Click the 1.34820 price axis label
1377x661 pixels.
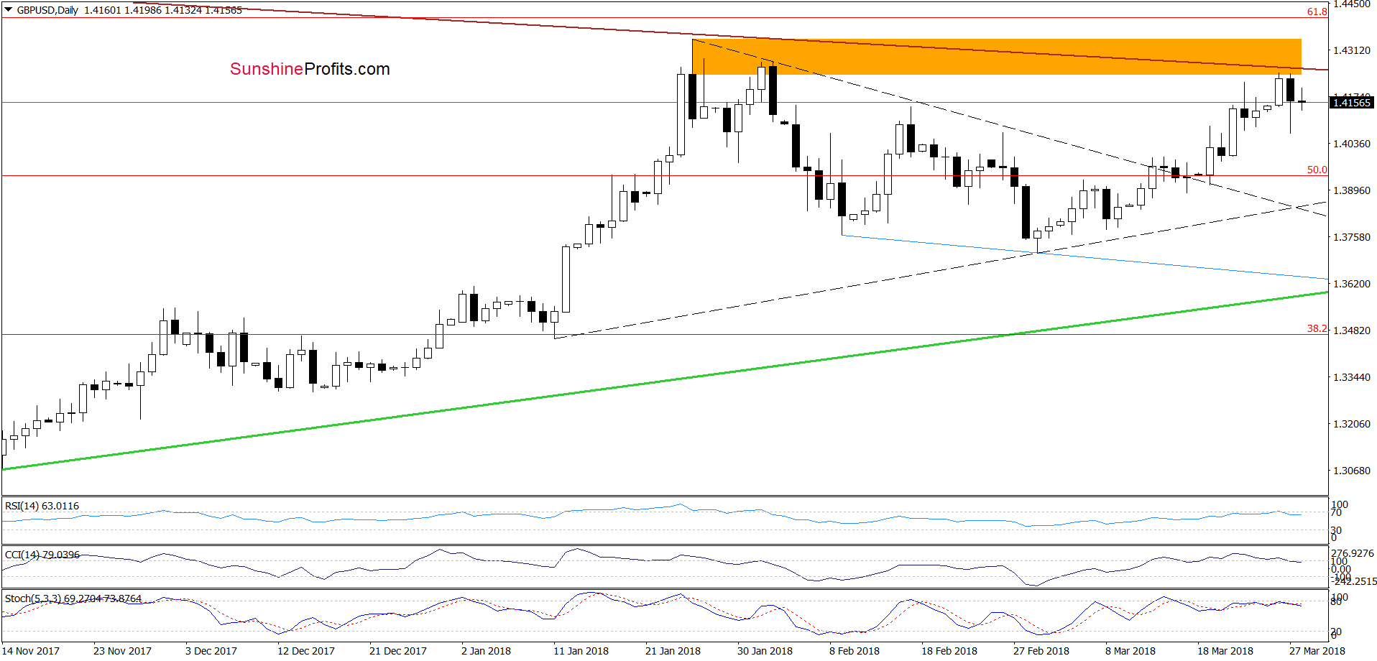coord(1352,330)
